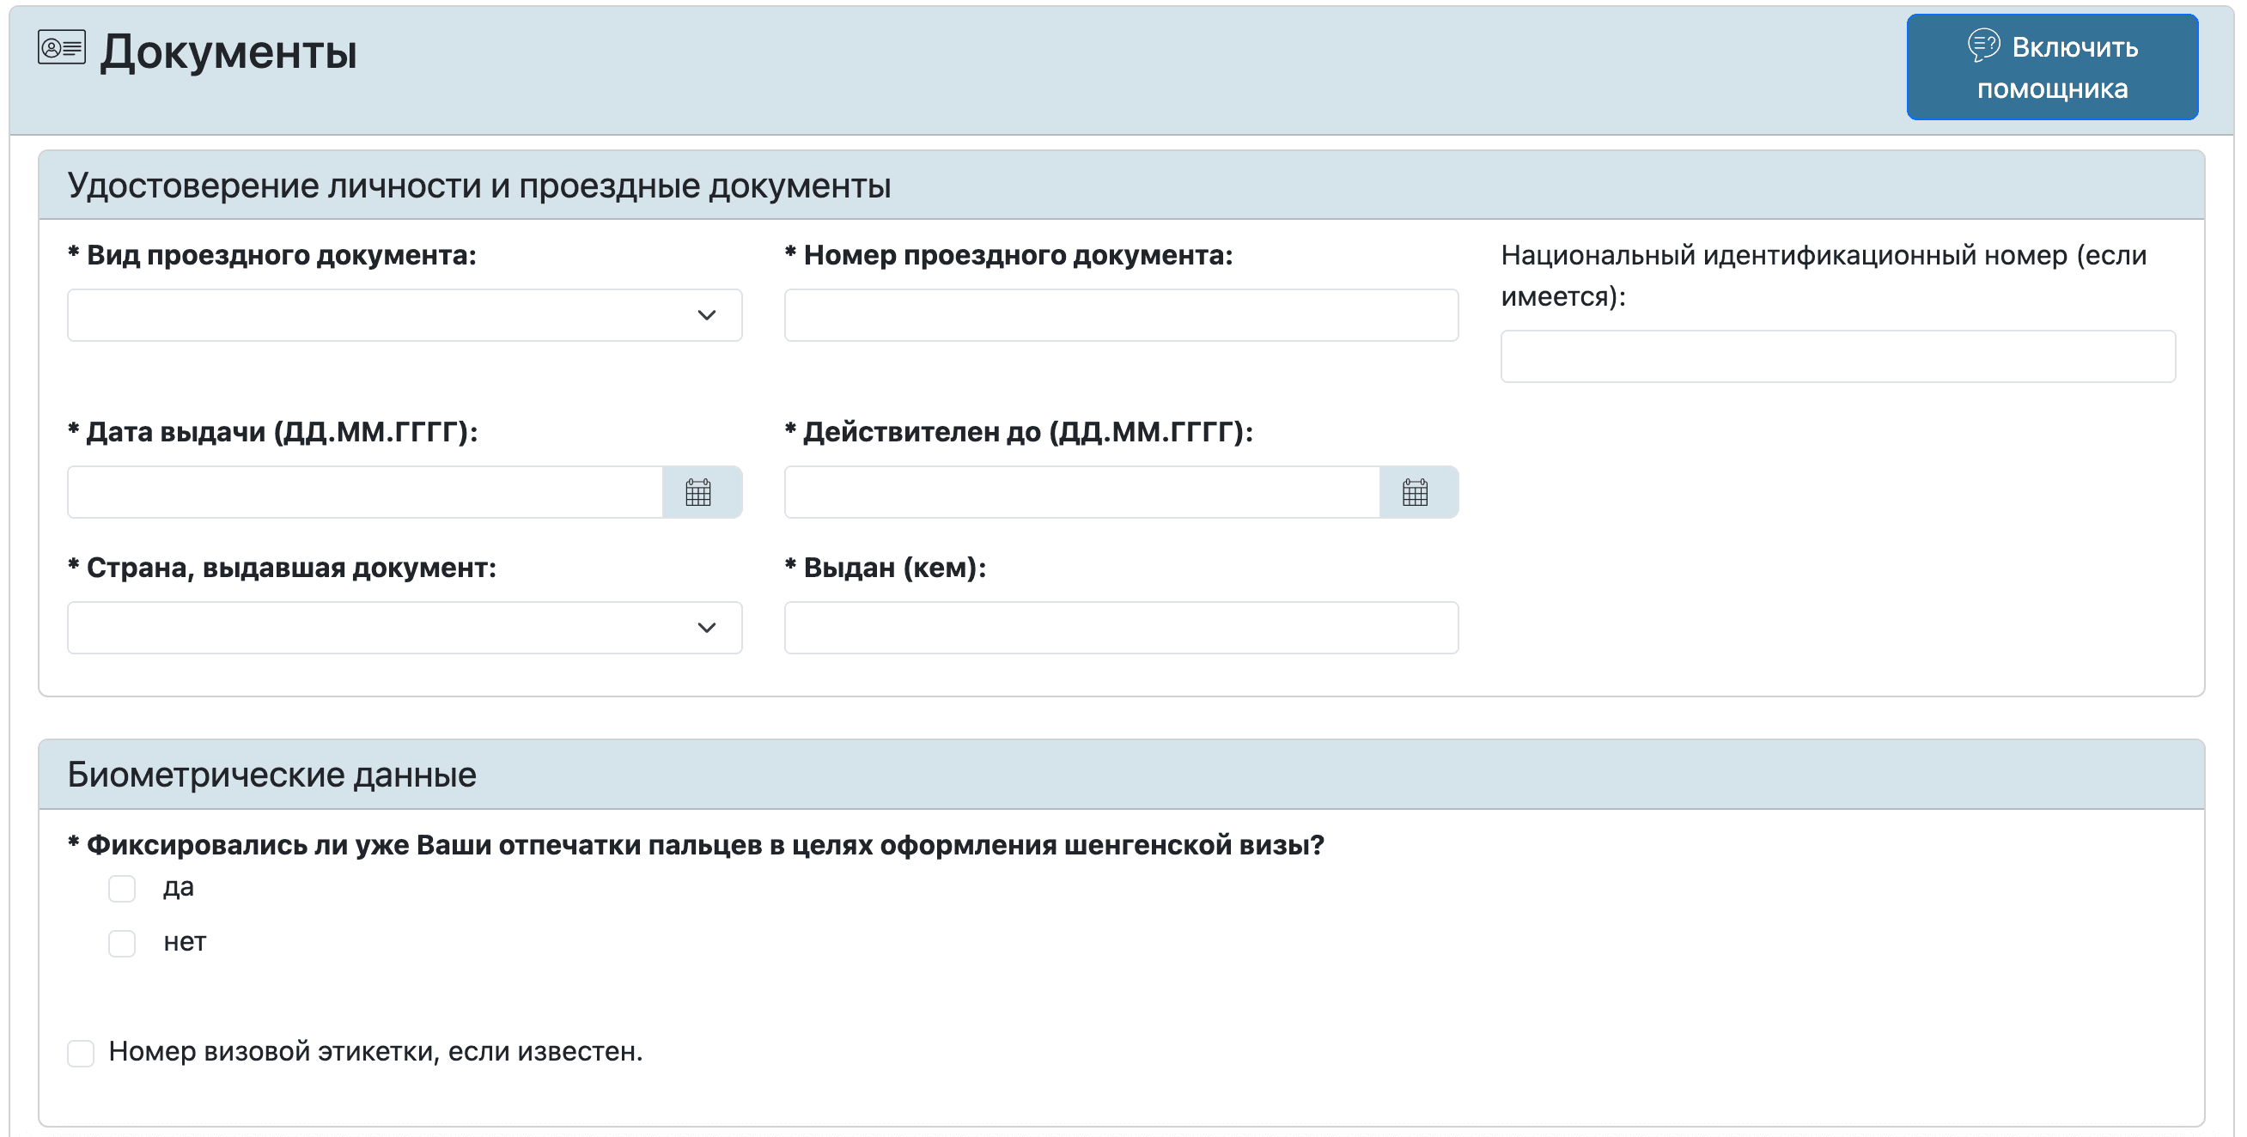2247x1137 pixels.
Task: Click the ID card icon beside Документы
Action: coord(61,47)
